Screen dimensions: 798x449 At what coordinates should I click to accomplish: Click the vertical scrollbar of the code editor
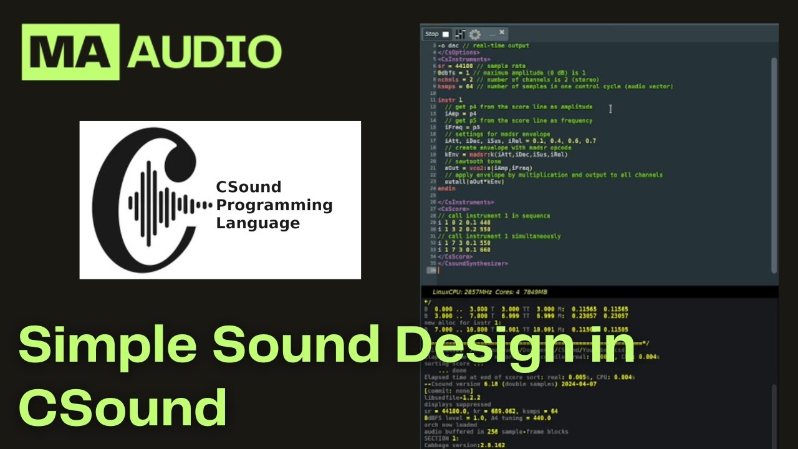(x=774, y=165)
